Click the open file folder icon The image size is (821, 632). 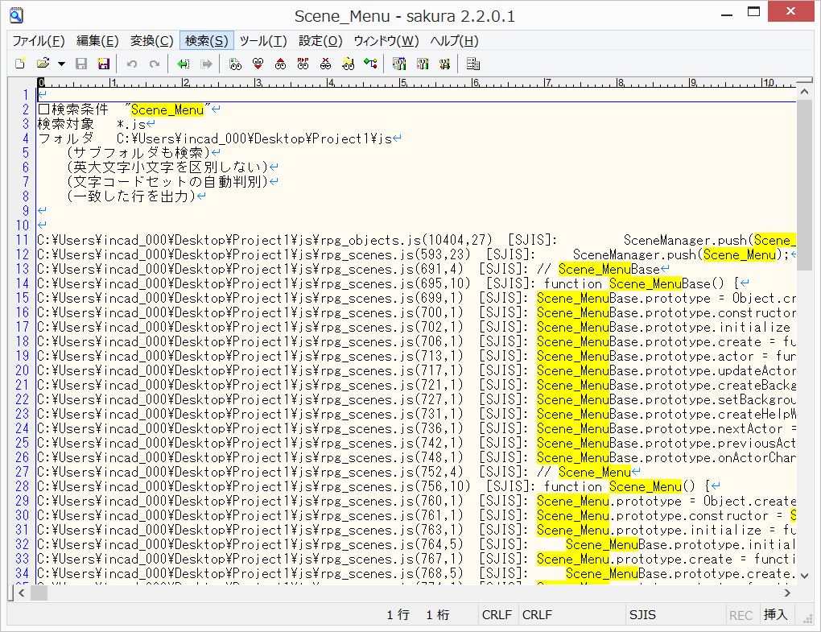tap(43, 64)
